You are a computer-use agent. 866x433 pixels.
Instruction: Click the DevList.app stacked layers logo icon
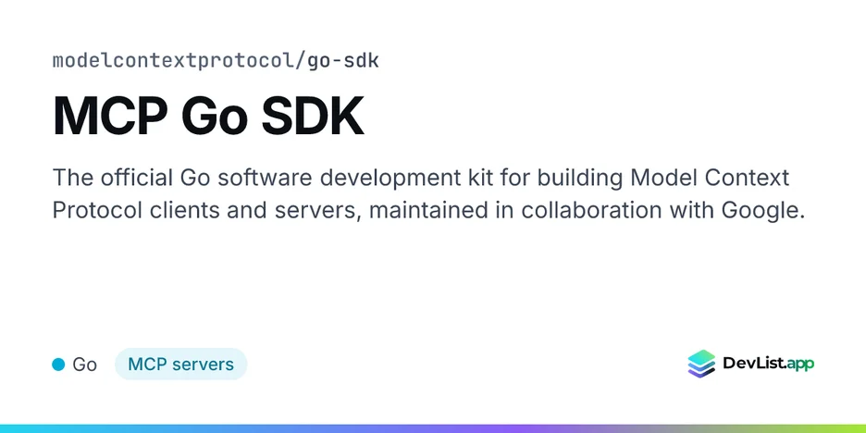[701, 364]
